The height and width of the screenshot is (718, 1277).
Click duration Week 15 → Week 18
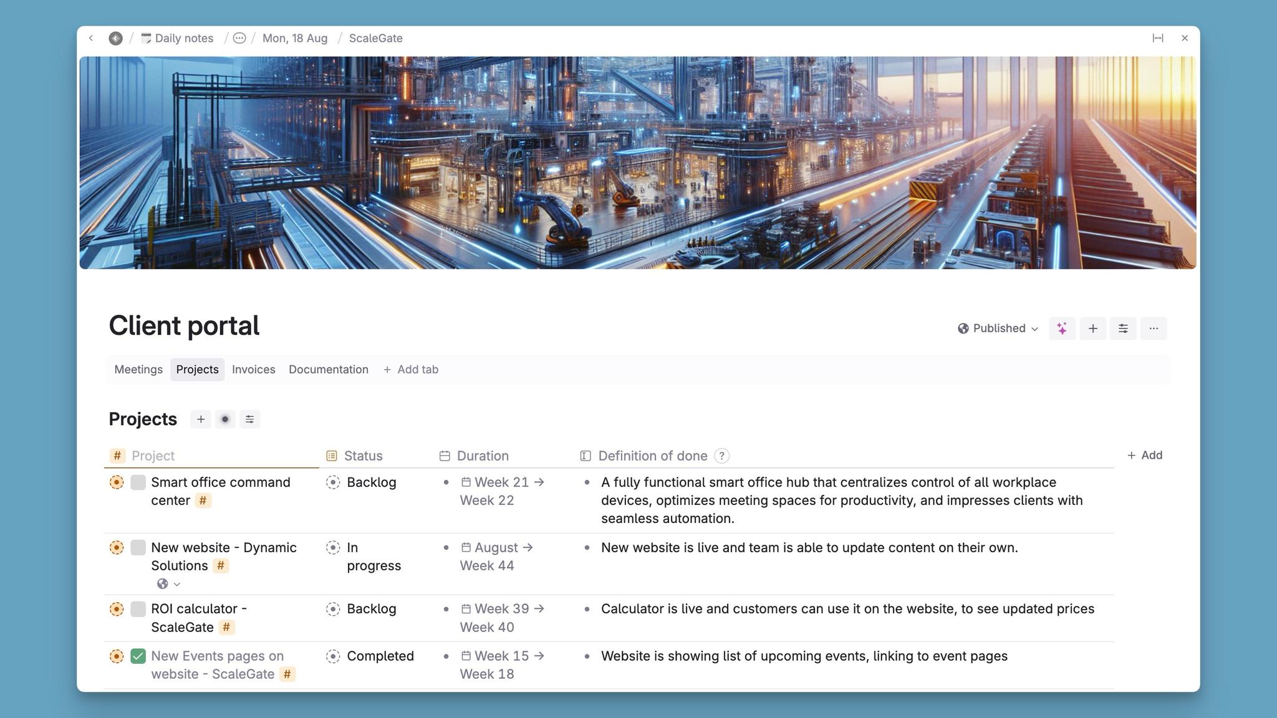tap(503, 665)
